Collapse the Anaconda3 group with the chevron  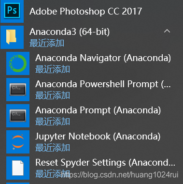[167, 31]
